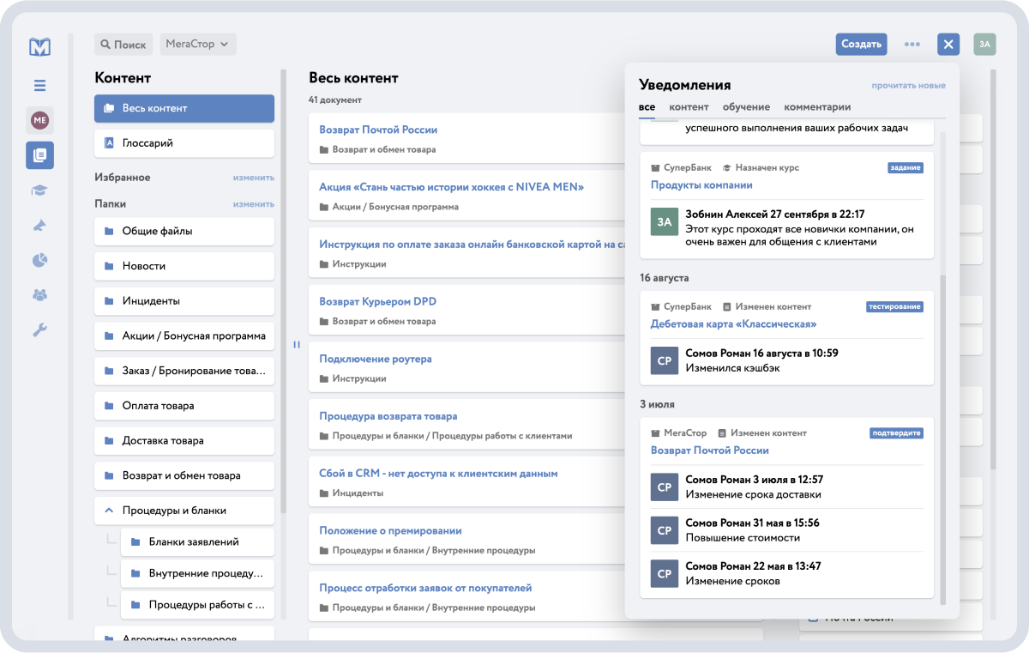Open document Возврат Почтой России in list
Screen dimensions: 1029x653
(378, 130)
